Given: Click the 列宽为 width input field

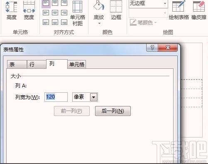Looking at the screenshot, I should pyautogui.click(x=56, y=97).
